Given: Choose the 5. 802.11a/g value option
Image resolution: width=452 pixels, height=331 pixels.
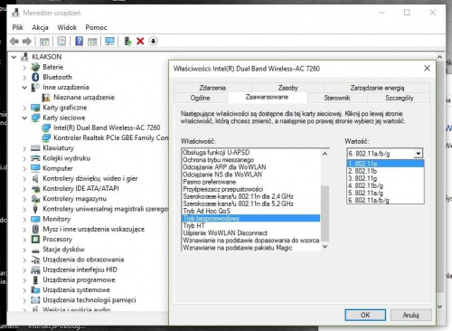Looking at the screenshot, I should 385,193.
